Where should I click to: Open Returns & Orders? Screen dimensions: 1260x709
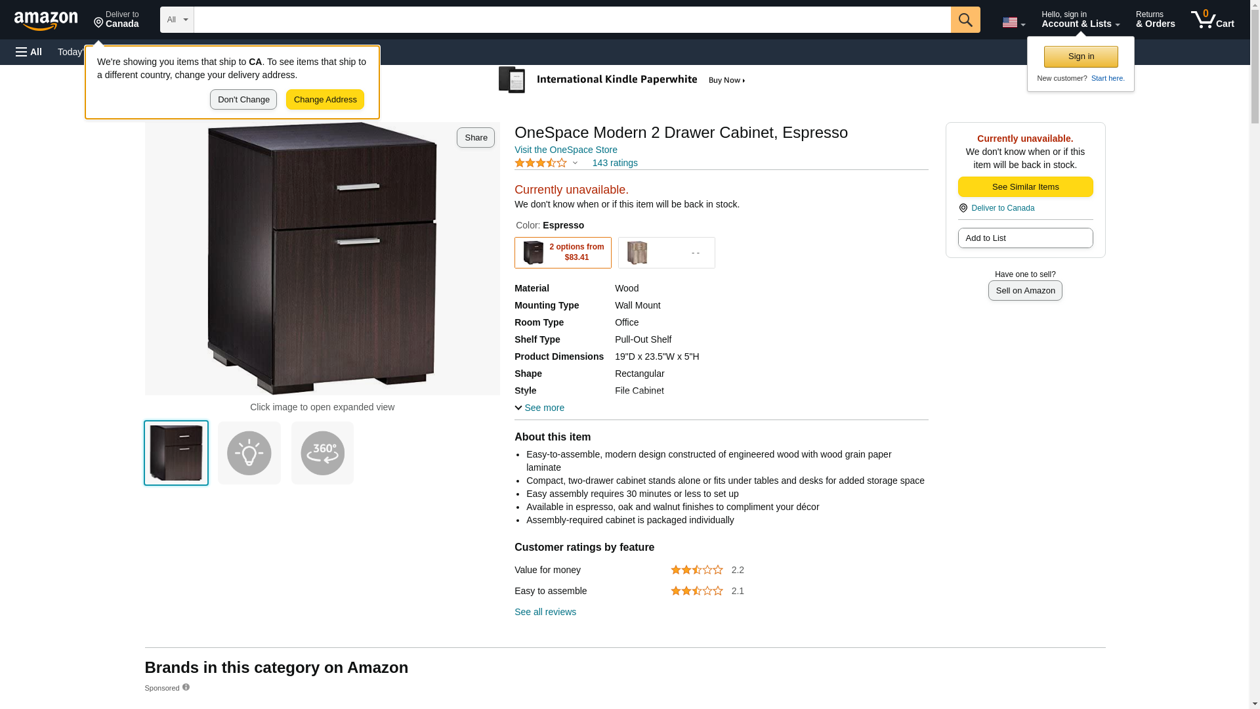point(1155,20)
